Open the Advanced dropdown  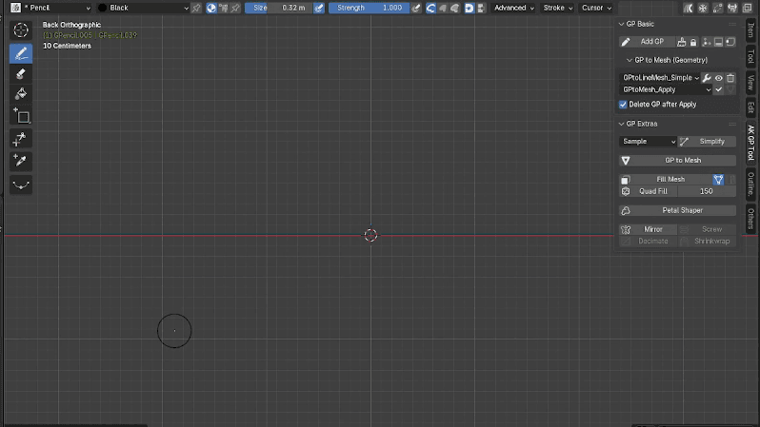[513, 8]
